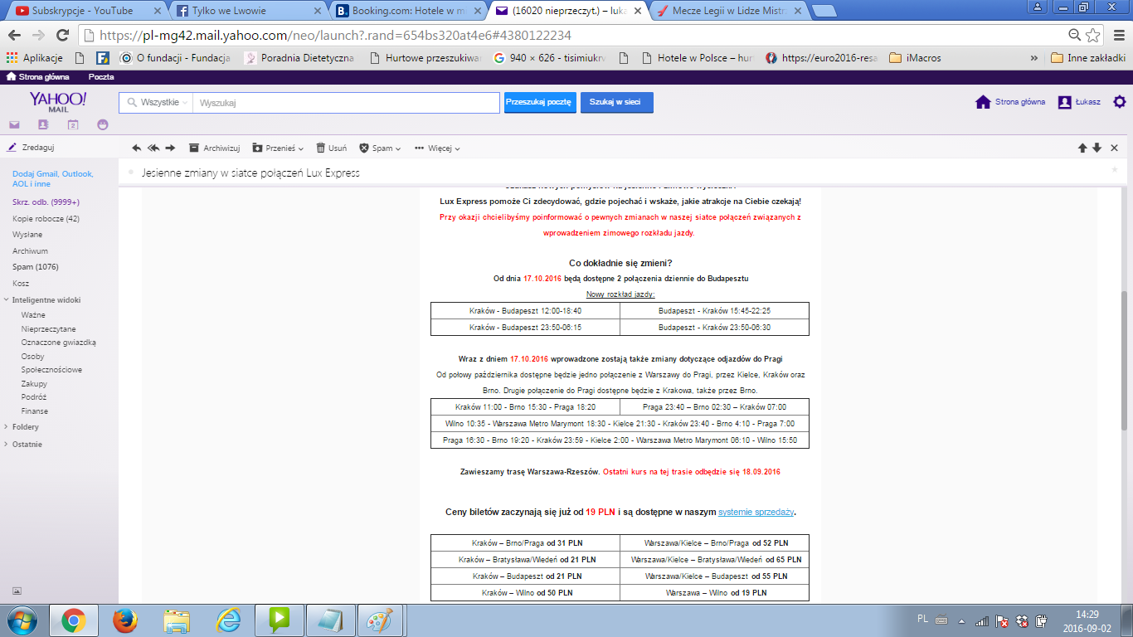1133x637 pixels.
Task: Click Dodaj Gmail, Outlook, AOL i inne
Action: point(53,178)
